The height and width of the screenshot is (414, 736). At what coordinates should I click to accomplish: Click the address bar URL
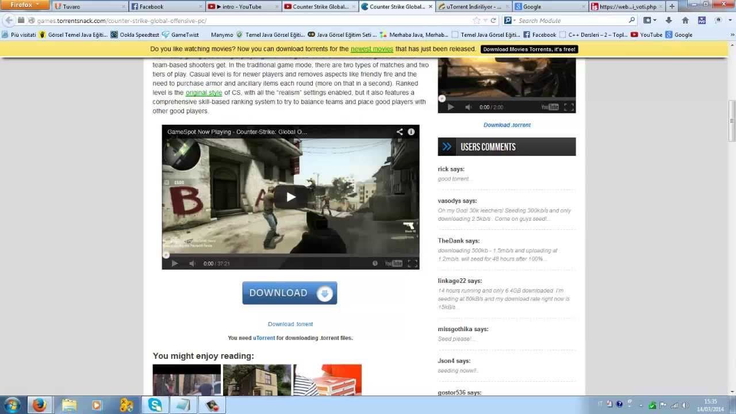122,21
